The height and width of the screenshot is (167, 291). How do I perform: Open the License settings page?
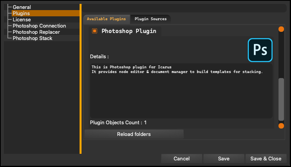(22, 19)
